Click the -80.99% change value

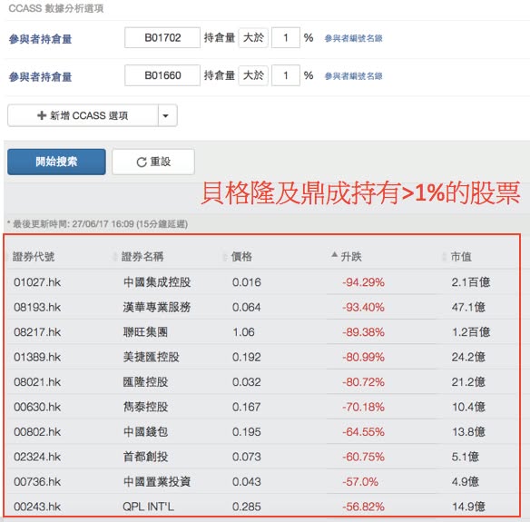(363, 357)
